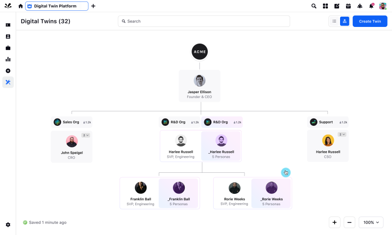Switch to list view
This screenshot has height=235, width=392.
click(334, 21)
